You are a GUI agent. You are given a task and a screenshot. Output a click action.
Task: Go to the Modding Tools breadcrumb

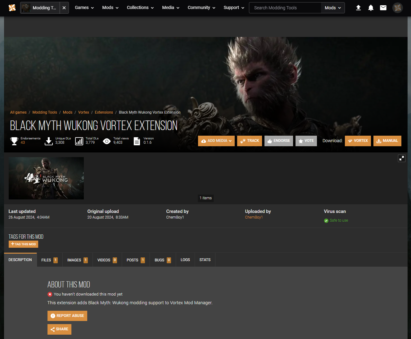click(x=45, y=112)
